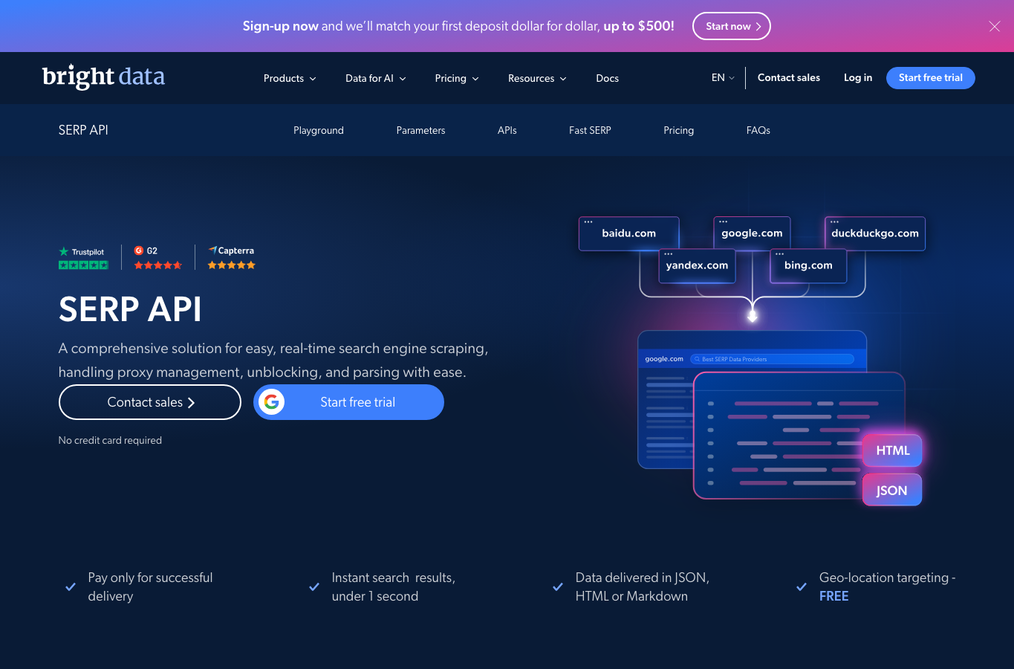Click the Log in link

click(858, 77)
